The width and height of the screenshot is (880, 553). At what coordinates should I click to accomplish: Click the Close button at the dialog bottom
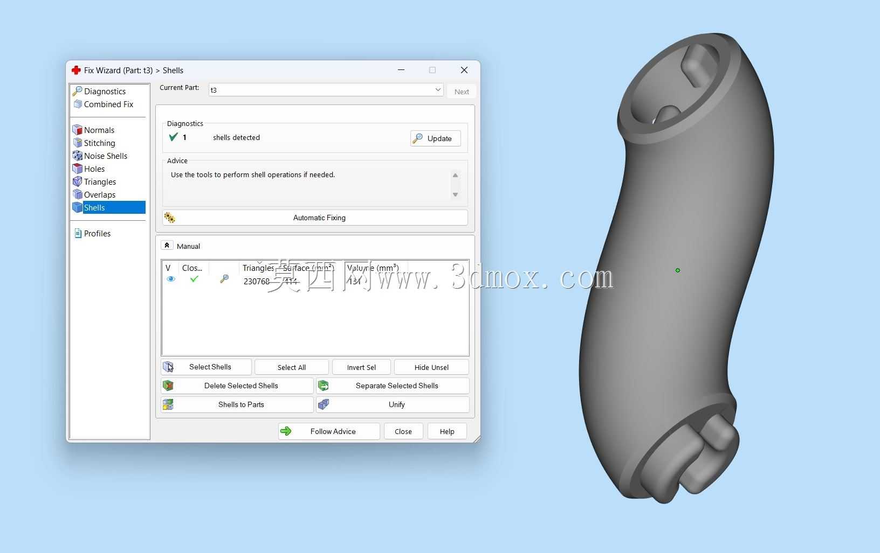[x=403, y=431]
